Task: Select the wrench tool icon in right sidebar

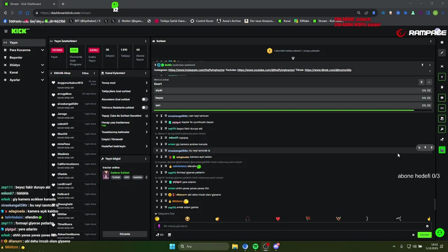Action: 442,129
